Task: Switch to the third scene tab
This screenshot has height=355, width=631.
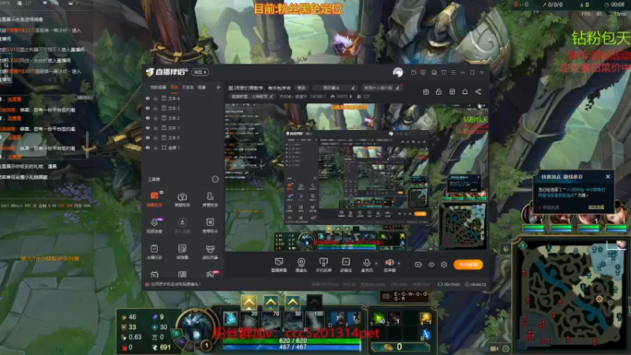Action: tap(188, 88)
